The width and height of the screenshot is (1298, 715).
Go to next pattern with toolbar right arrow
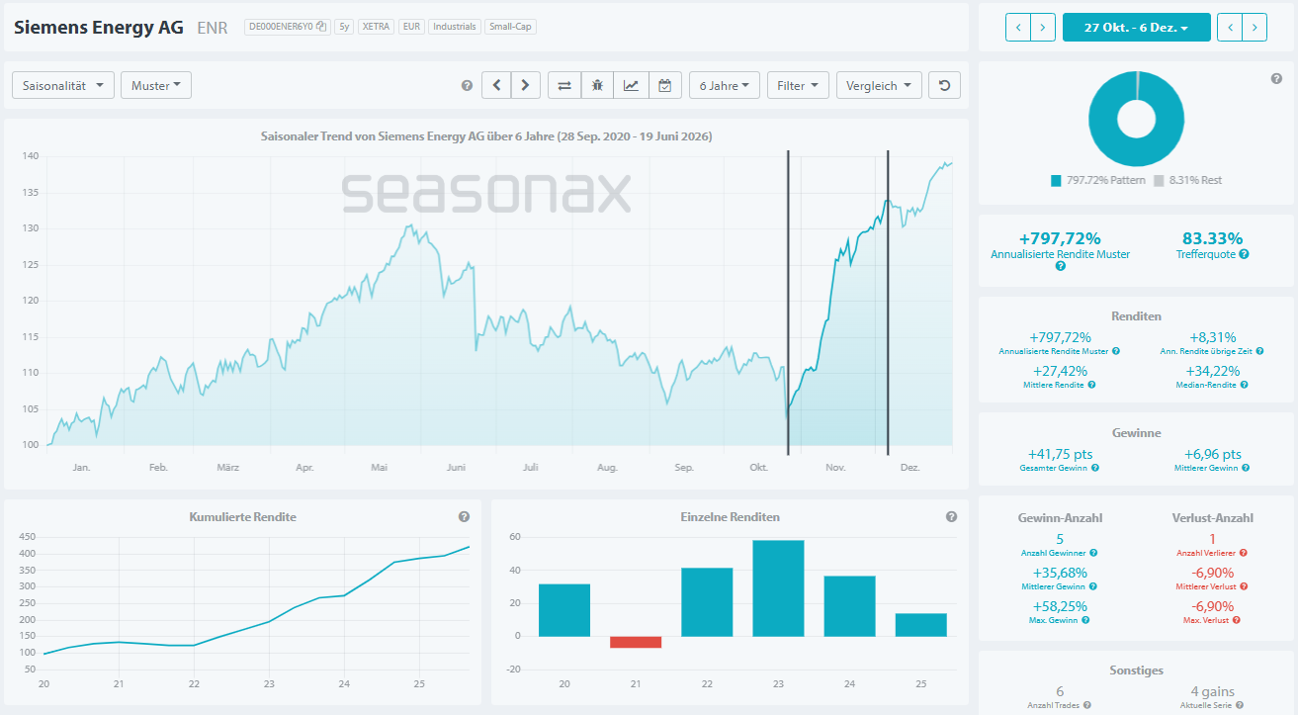[526, 85]
